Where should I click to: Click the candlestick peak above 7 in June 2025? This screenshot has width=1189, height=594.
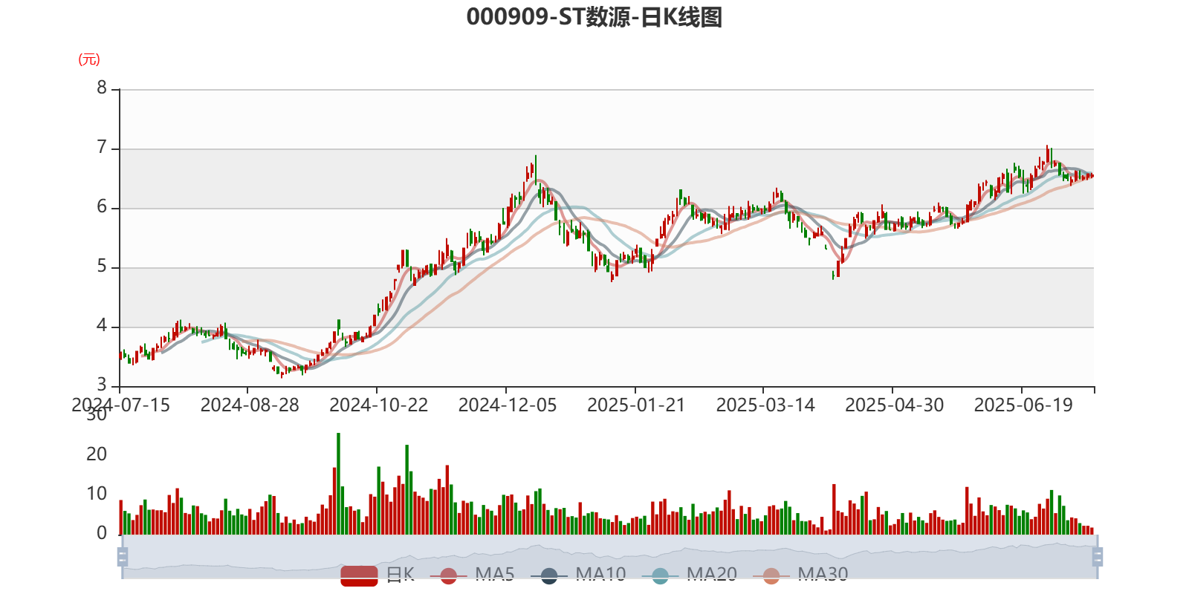(x=1047, y=154)
